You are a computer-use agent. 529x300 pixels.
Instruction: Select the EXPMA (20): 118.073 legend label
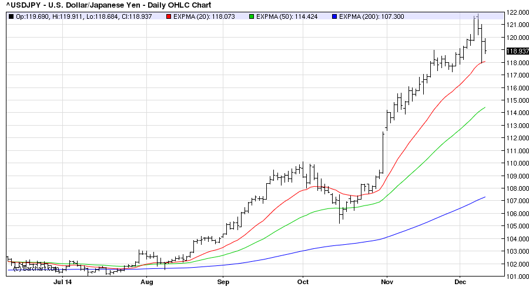(x=204, y=16)
